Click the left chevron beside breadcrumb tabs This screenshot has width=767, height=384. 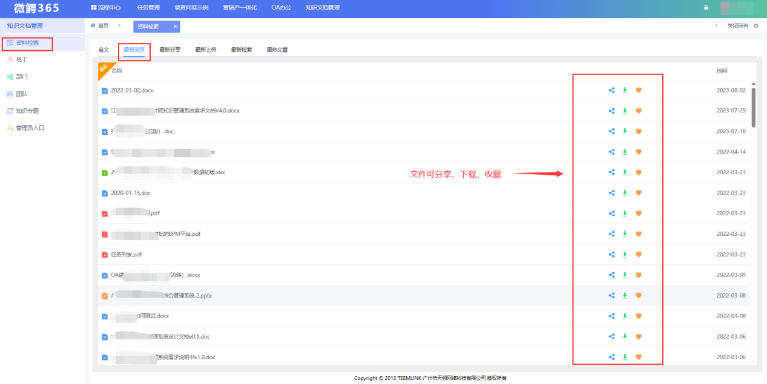[119, 26]
